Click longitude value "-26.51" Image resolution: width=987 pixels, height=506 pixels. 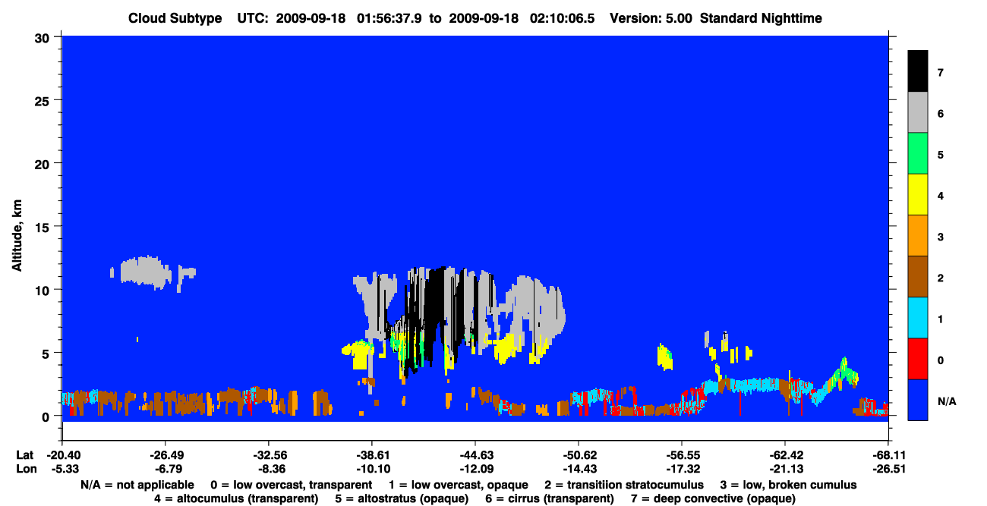(888, 469)
